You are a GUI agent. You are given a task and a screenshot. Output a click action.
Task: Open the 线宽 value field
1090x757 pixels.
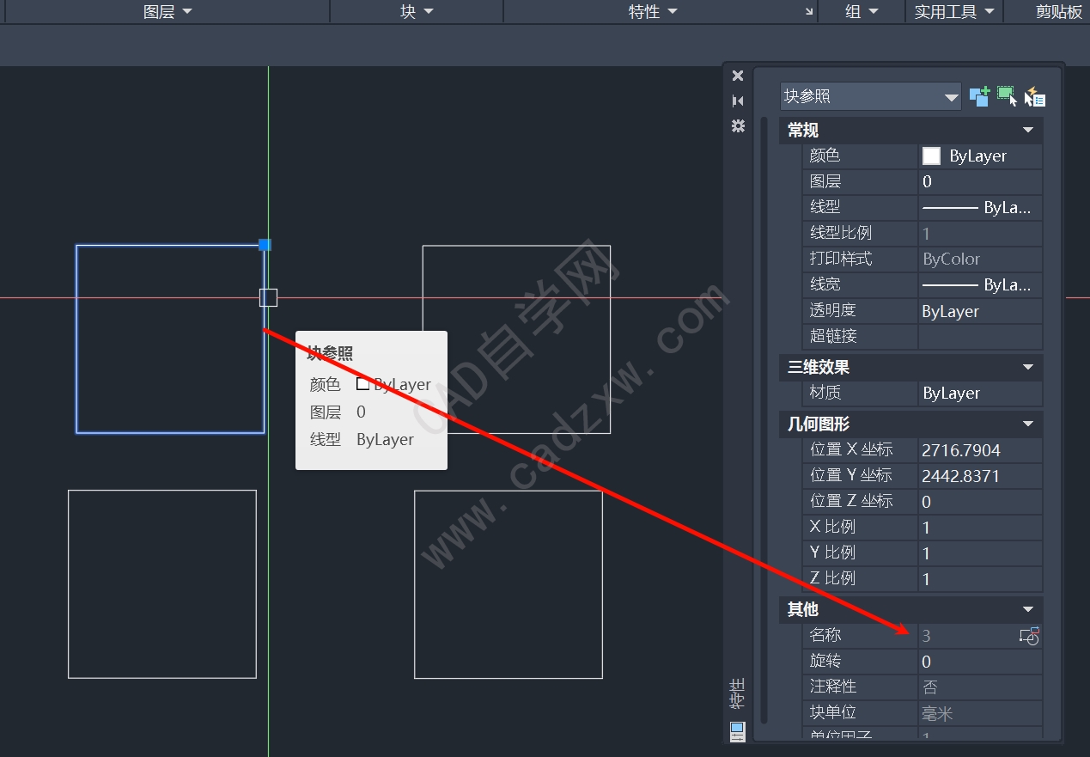[980, 285]
